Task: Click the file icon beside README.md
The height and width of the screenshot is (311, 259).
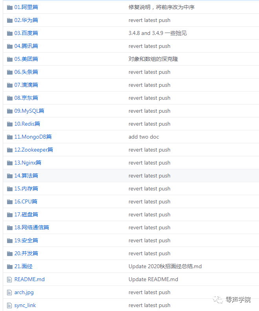Action: click(9, 280)
